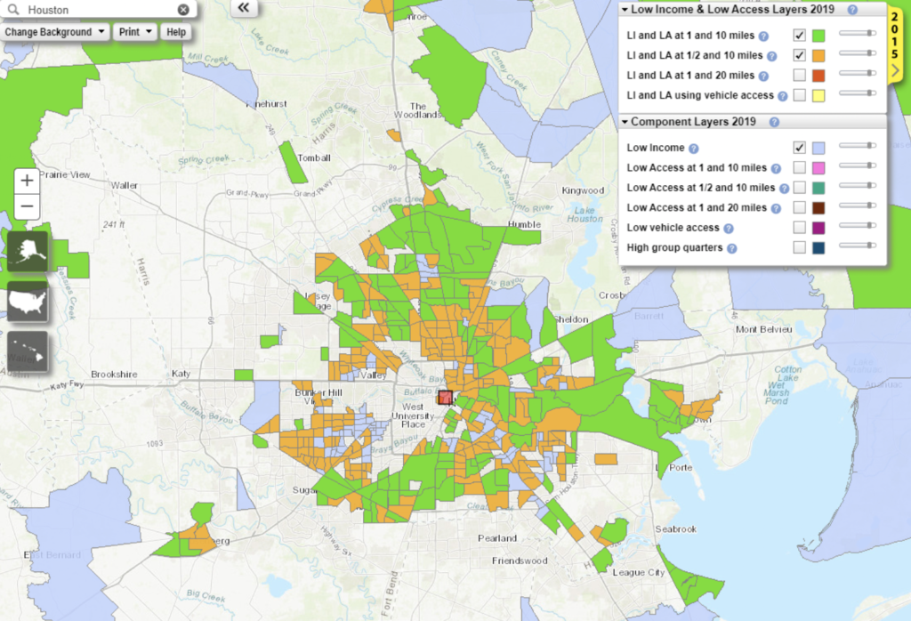This screenshot has width=911, height=621.
Task: Collapse the side panel with double-arrow
Action: (x=244, y=8)
